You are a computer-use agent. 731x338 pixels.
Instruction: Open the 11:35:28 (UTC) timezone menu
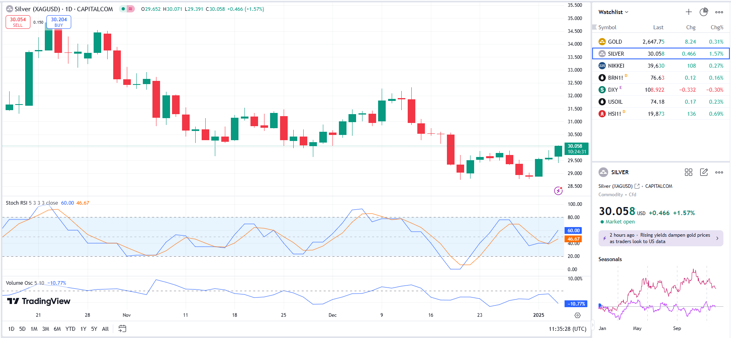pyautogui.click(x=567, y=329)
